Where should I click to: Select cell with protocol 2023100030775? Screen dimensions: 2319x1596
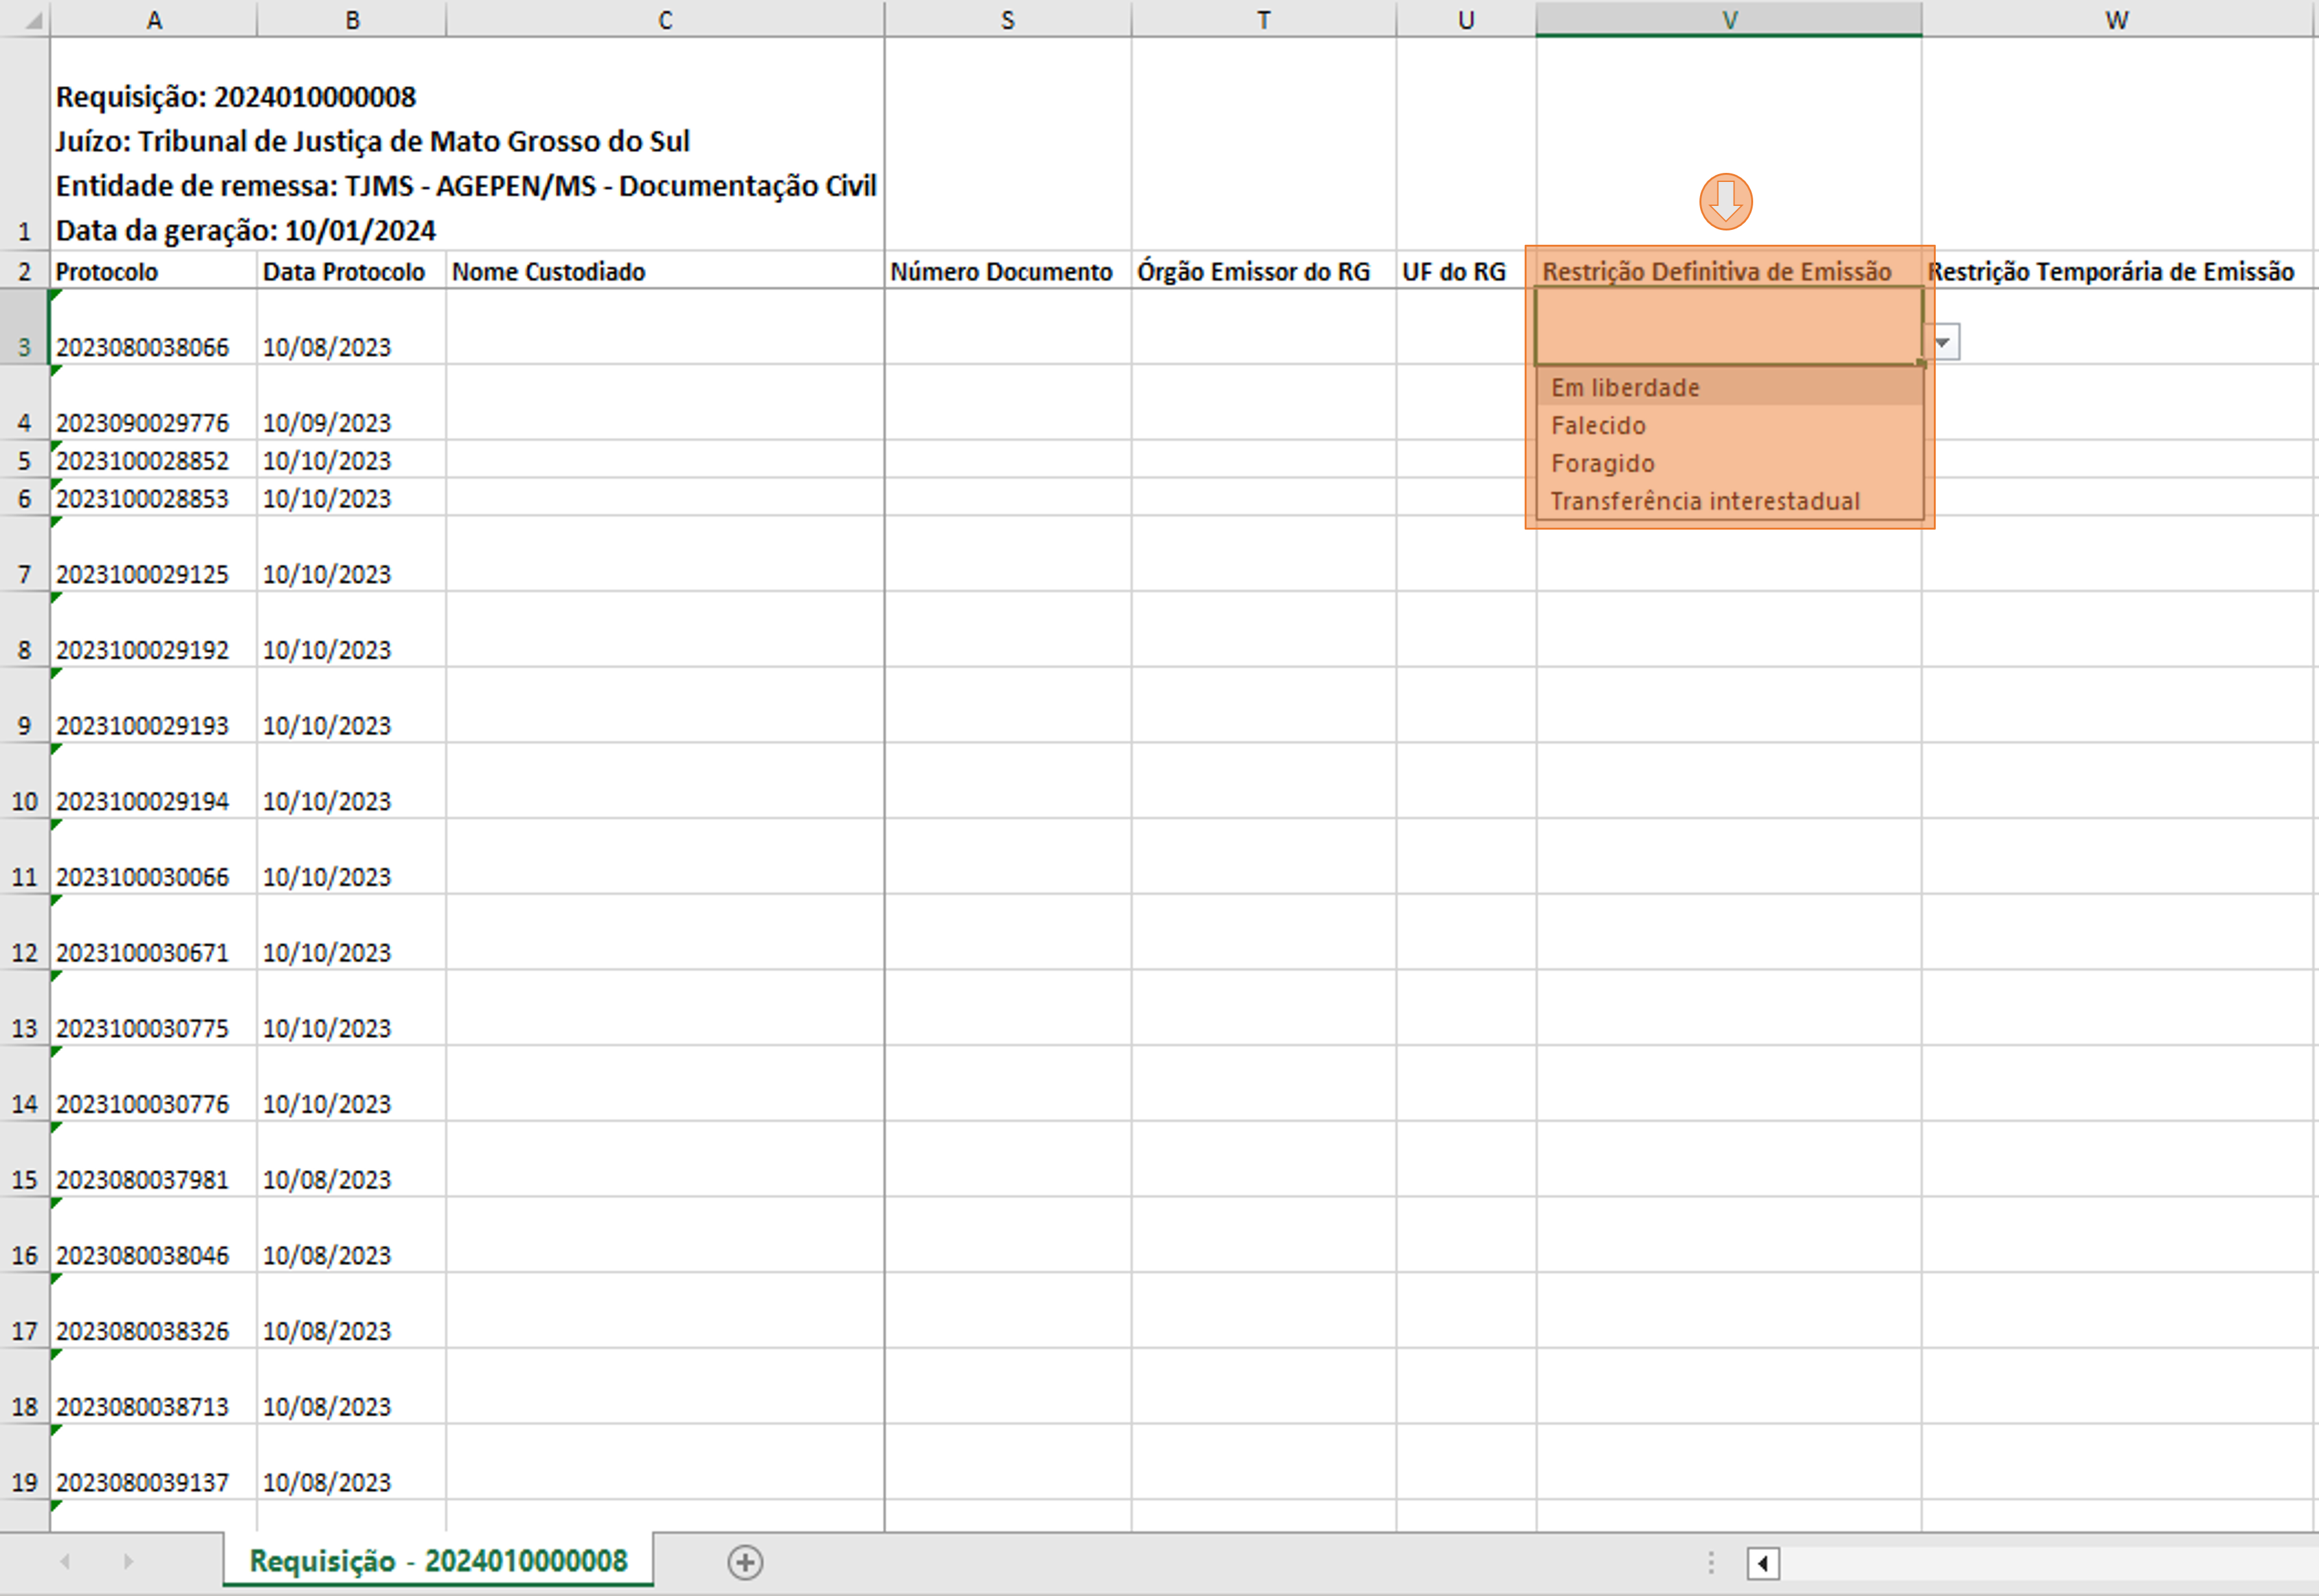pyautogui.click(x=153, y=1008)
